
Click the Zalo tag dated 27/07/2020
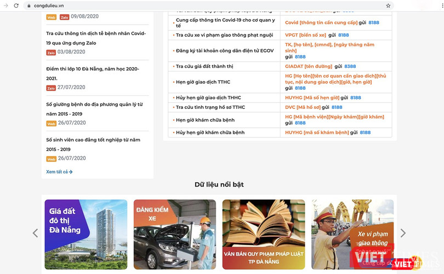[x=51, y=88]
